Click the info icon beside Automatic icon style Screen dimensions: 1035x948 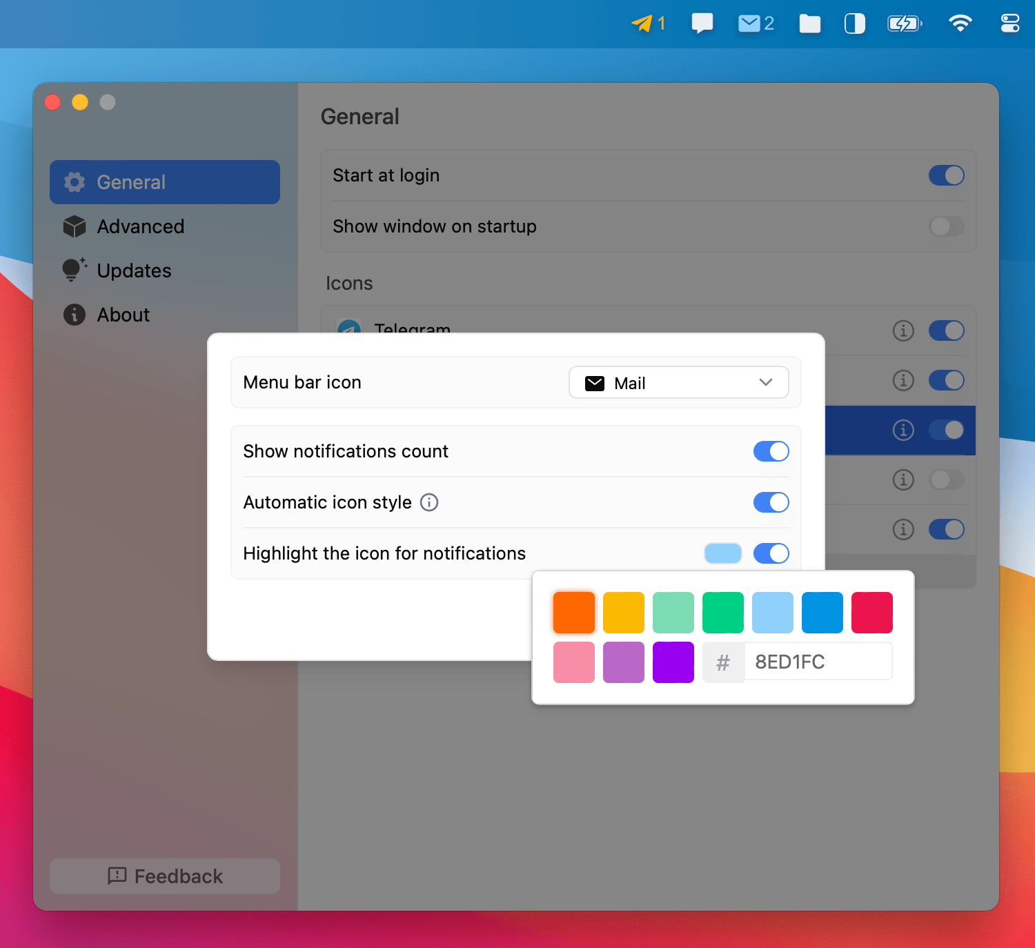pyautogui.click(x=429, y=502)
